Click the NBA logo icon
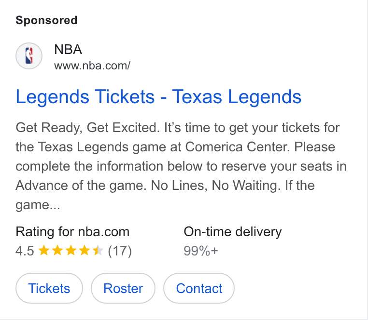Image resolution: width=368 pixels, height=320 pixels. point(29,56)
